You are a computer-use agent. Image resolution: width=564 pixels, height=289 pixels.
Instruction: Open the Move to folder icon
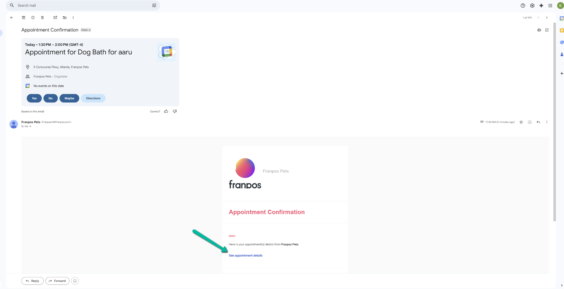pyautogui.click(x=65, y=18)
